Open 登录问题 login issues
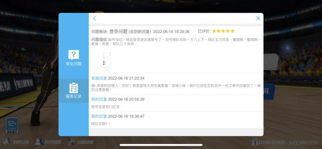Image resolution: width=322 pixels, height=149 pixels. [48, 142]
